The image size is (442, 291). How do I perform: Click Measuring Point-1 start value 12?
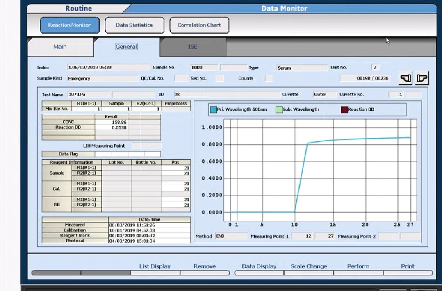[x=302, y=236]
